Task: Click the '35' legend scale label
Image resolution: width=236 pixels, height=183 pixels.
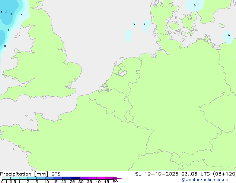Action: [89, 182]
